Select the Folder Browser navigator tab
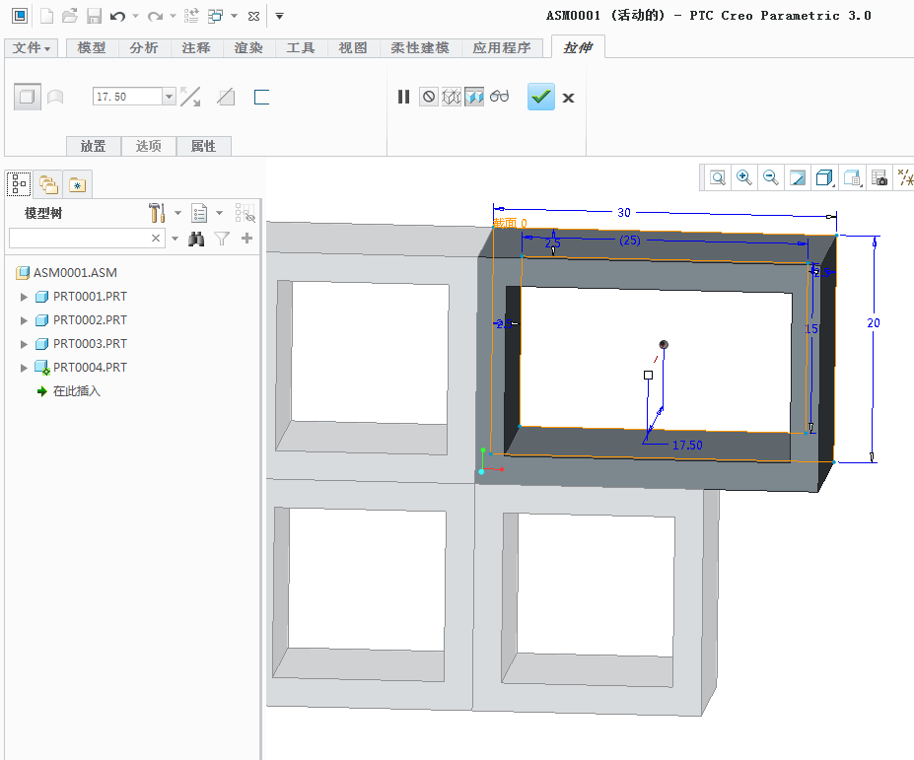 coord(48,185)
